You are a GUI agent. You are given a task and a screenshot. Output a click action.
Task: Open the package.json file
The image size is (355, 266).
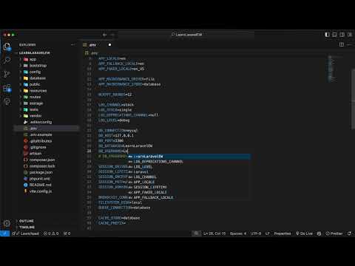tap(41, 172)
